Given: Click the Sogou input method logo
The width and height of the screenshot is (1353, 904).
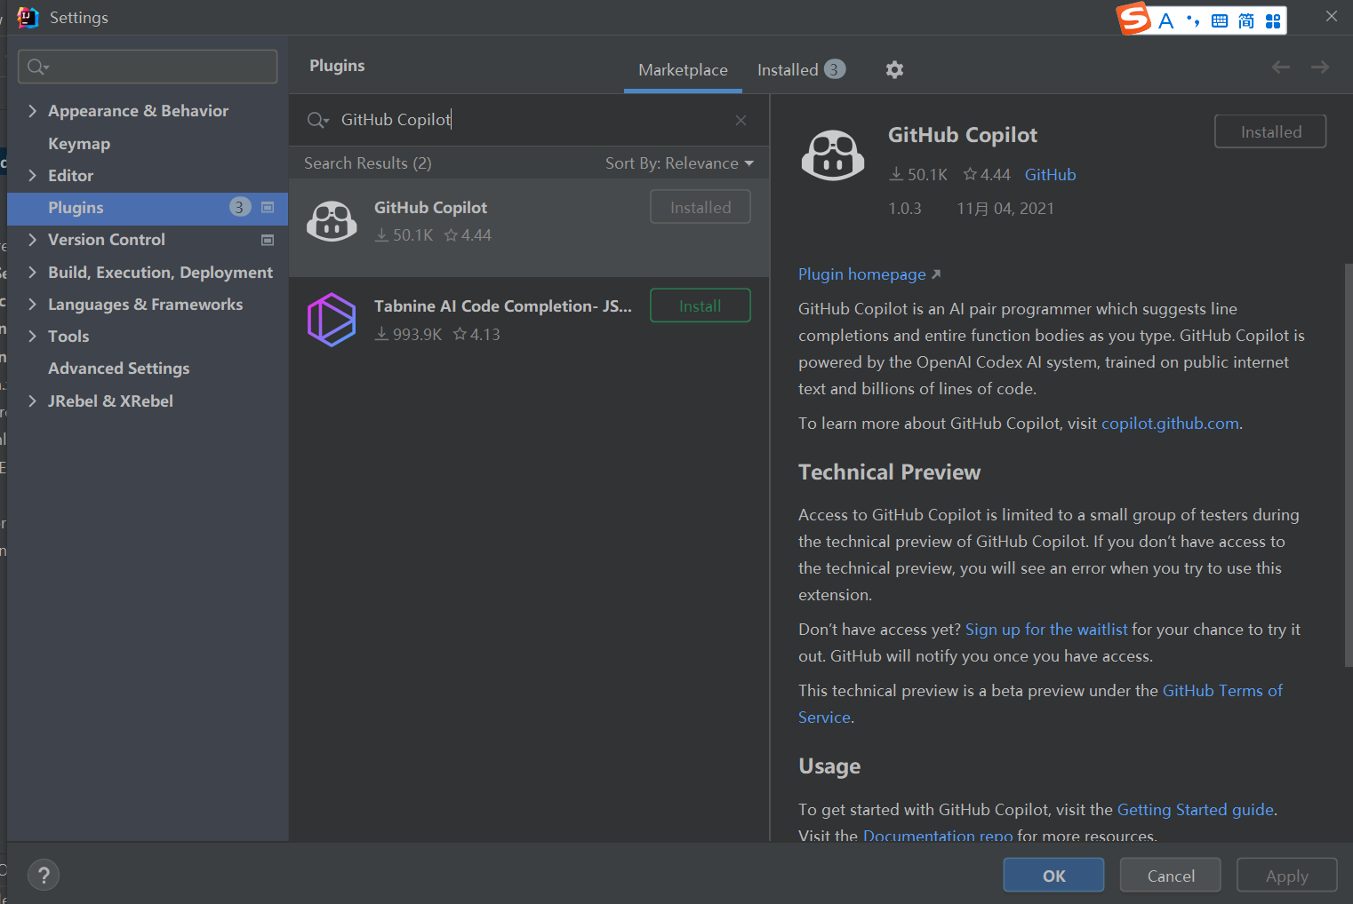Looking at the screenshot, I should click(x=1134, y=19).
